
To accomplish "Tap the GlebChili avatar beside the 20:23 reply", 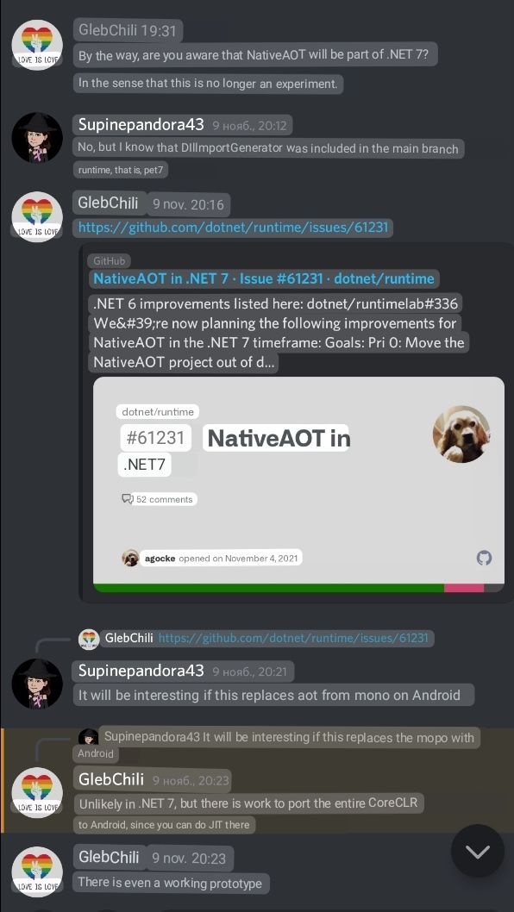I will 37,793.
